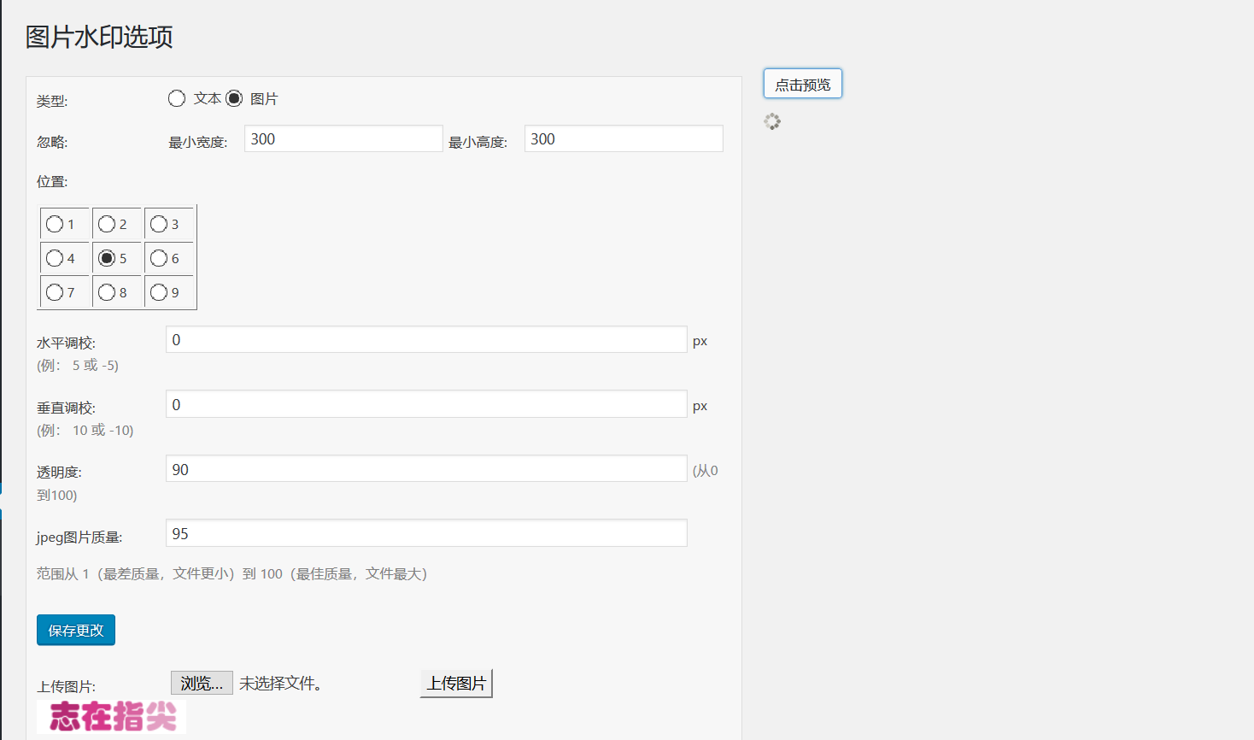Image resolution: width=1254 pixels, height=740 pixels.
Task: Choose watermark position 1
Action: click(x=55, y=224)
